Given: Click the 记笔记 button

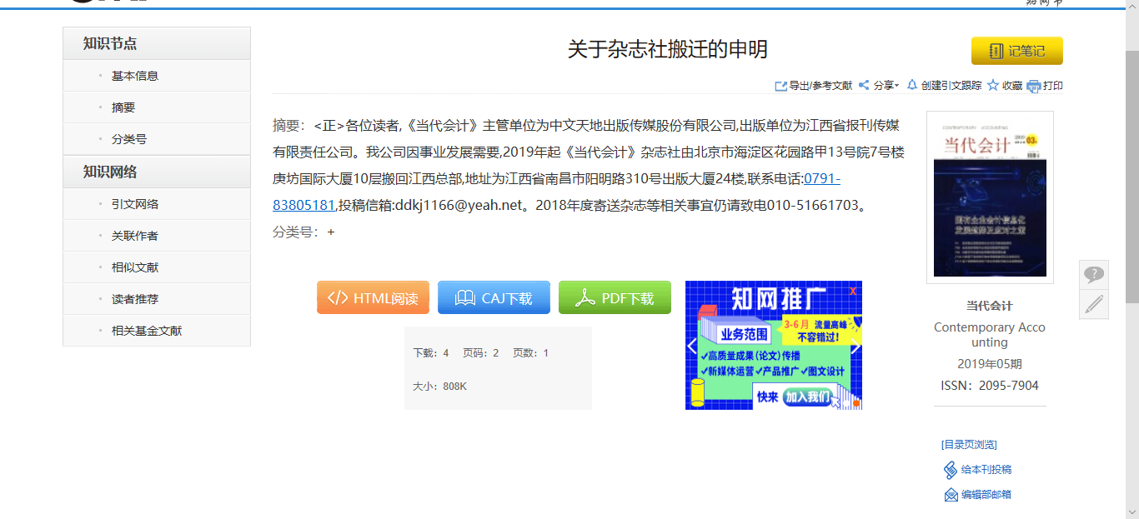Looking at the screenshot, I should click(1016, 51).
